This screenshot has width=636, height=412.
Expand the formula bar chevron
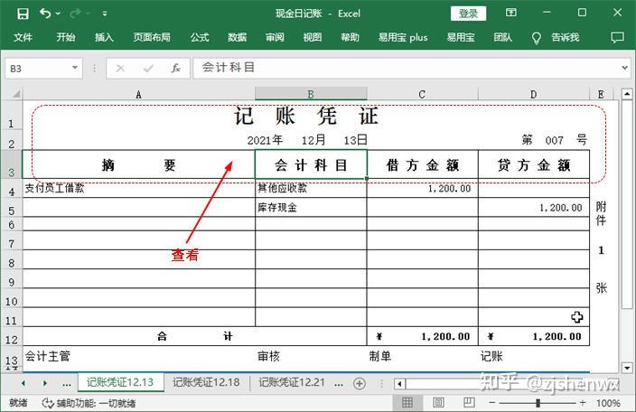click(x=623, y=69)
